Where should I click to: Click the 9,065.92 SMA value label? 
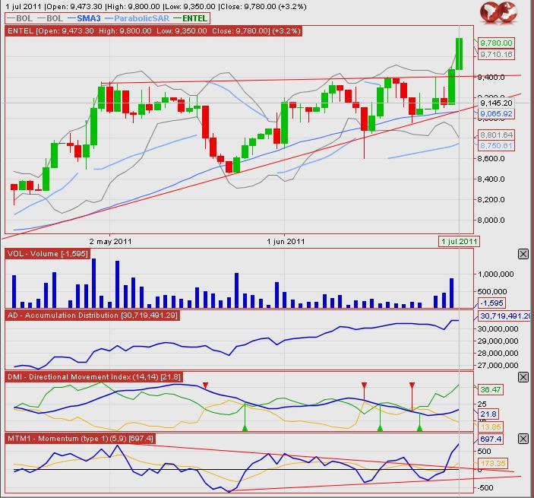496,113
